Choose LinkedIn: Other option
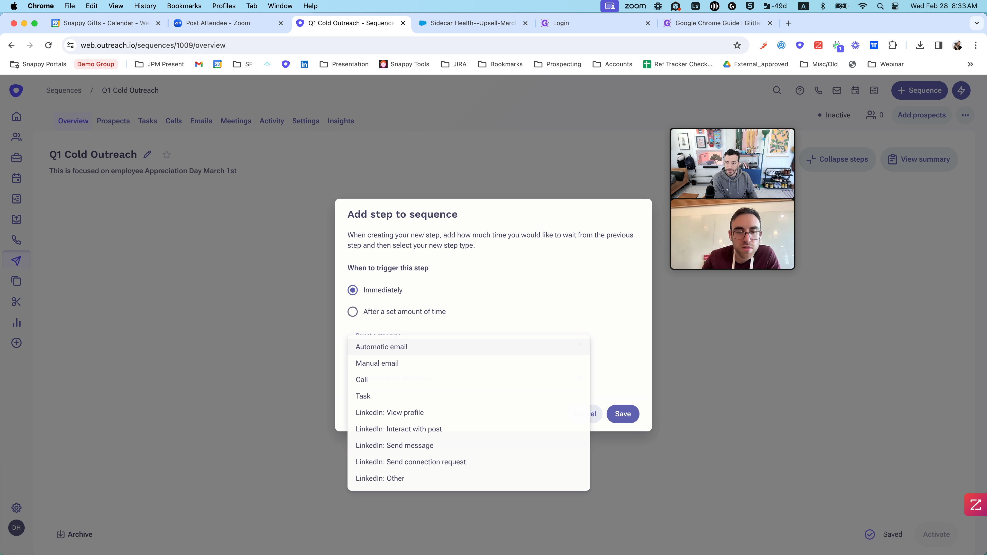987x555 pixels. 469,478
